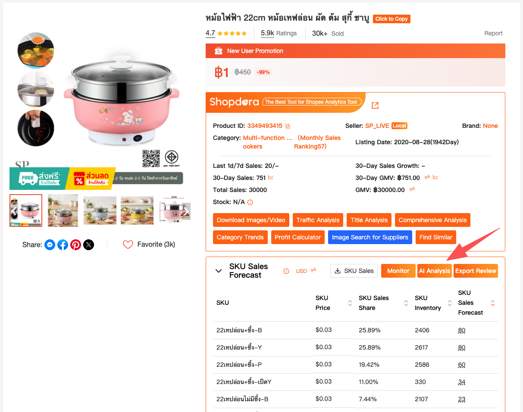Share on Pinterest icon
The image size is (523, 412).
pyautogui.click(x=76, y=245)
